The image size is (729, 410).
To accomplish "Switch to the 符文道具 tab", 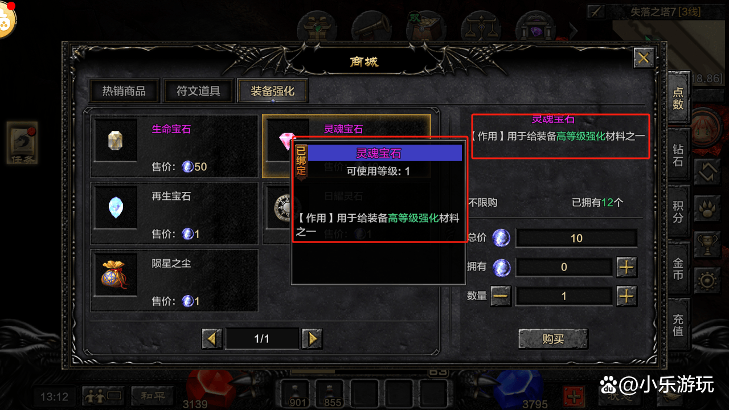I will pos(198,91).
